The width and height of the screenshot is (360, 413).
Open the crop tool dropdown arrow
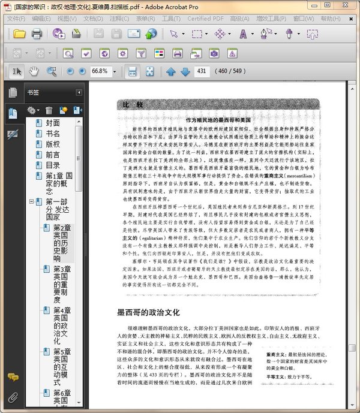pyautogui.click(x=206, y=34)
